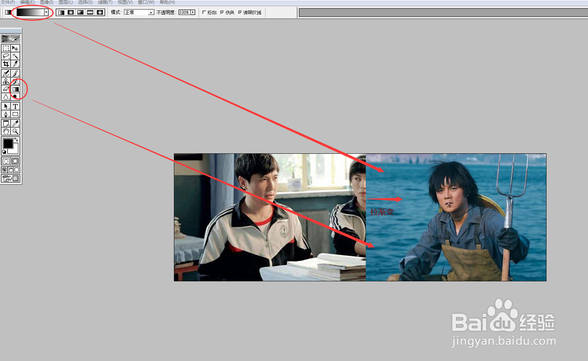Screen dimensions: 588x361
Task: Open the 模式 blend mode dropdown
Action: click(x=139, y=12)
